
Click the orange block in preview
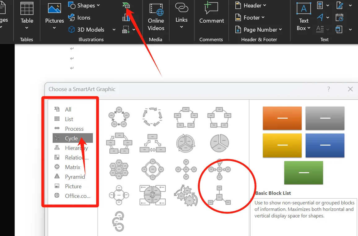pyautogui.click(x=282, y=118)
